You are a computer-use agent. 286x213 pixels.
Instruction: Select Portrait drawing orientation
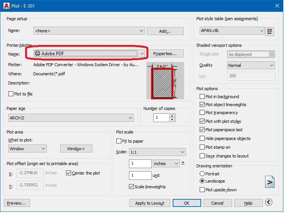tap(202, 173)
